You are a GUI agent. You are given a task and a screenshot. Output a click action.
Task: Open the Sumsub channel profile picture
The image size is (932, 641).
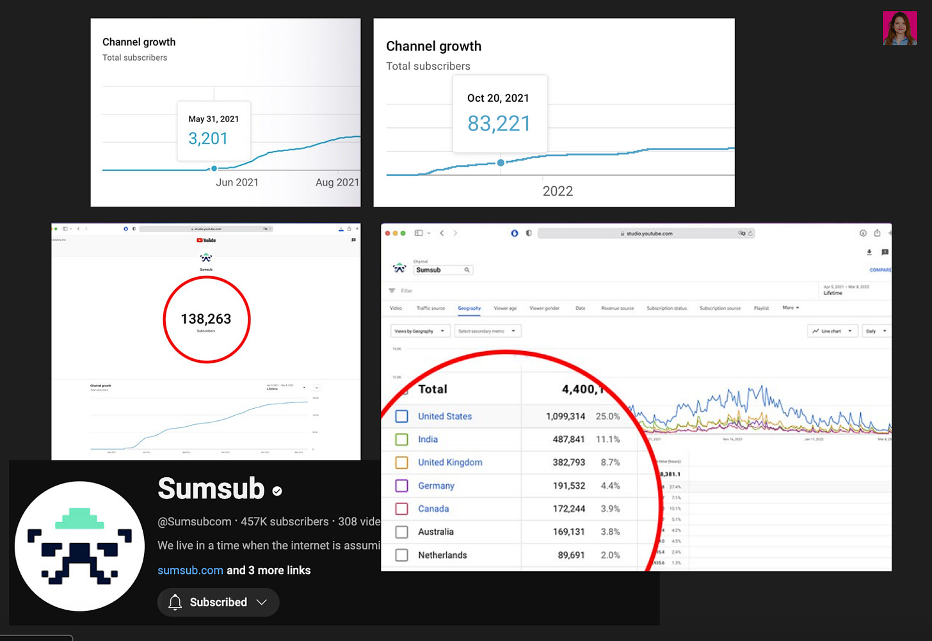pos(80,546)
